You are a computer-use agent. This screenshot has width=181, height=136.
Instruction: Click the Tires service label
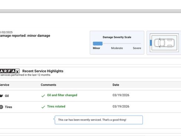point(9,107)
